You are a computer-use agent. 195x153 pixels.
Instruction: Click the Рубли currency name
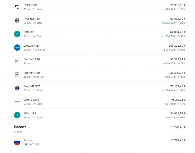click(x=28, y=140)
